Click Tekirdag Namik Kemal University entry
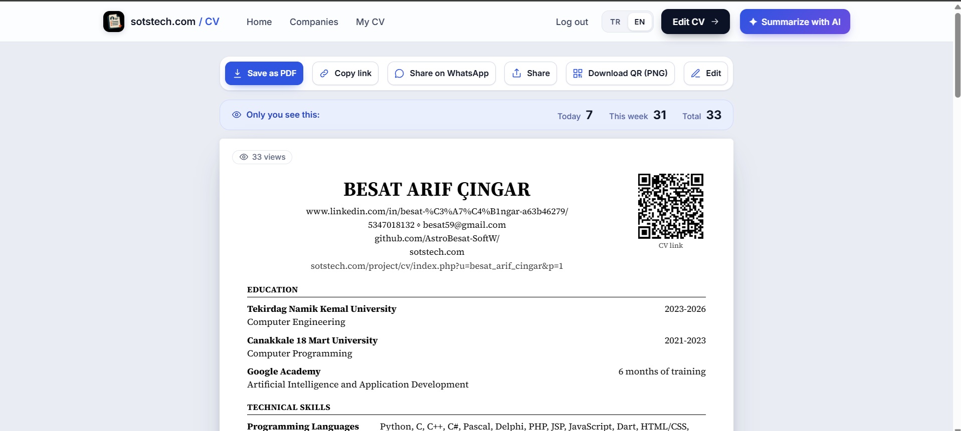 click(x=322, y=309)
